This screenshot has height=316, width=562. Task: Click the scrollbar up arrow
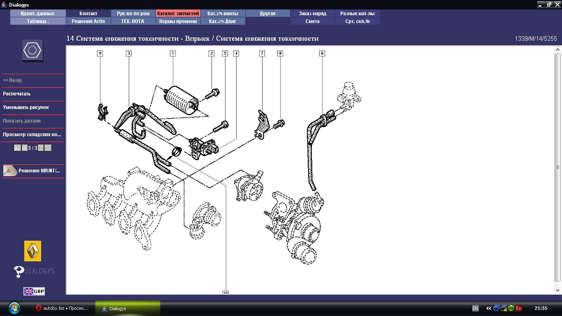tap(558, 50)
